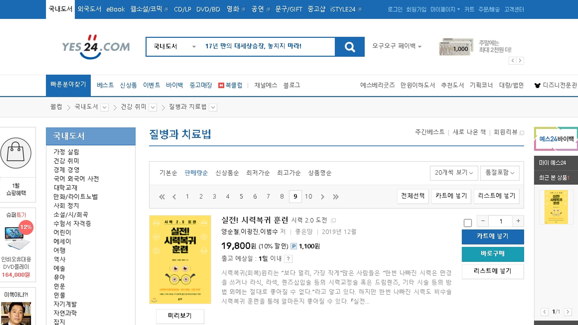The width and height of the screenshot is (578, 325).
Task: Click the blue 카트에 넣기 button
Action: point(493,237)
